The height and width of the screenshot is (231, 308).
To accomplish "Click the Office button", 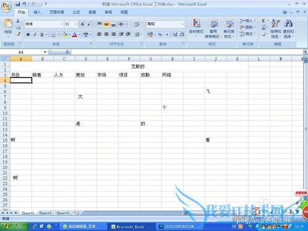I will pos(6,7).
